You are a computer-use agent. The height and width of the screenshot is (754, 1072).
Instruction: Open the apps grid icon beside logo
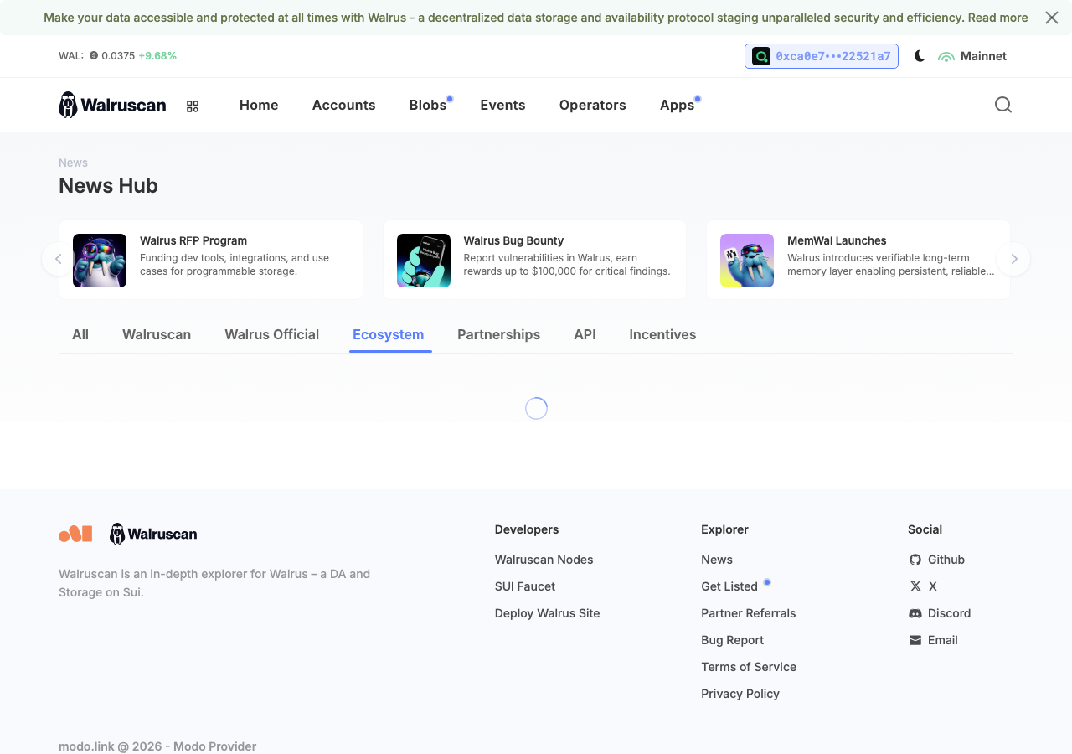click(193, 106)
